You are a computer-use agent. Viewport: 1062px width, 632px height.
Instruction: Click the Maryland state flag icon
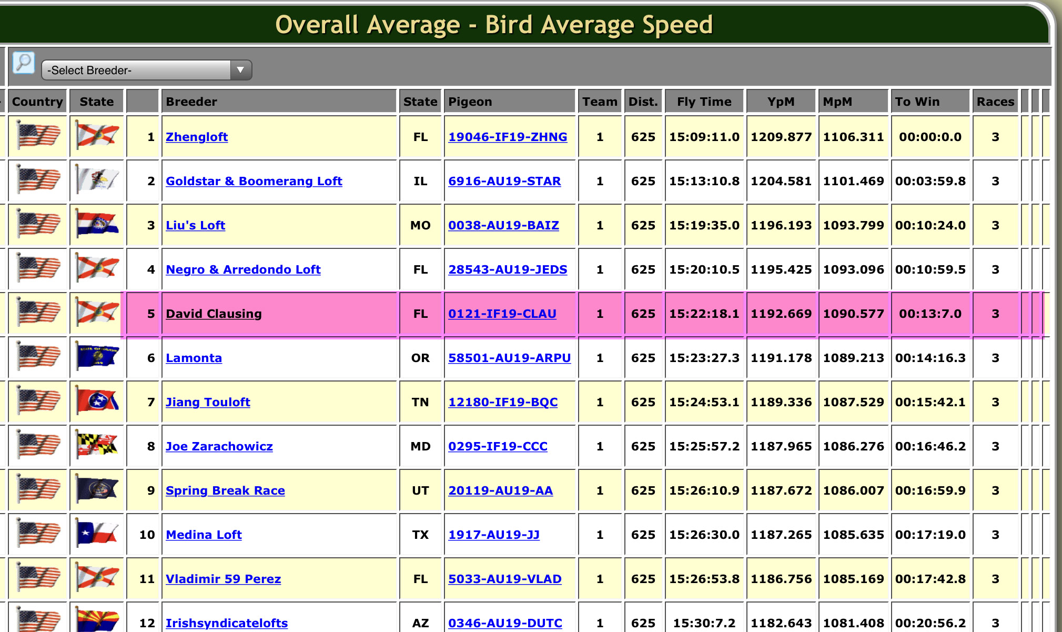(x=97, y=445)
